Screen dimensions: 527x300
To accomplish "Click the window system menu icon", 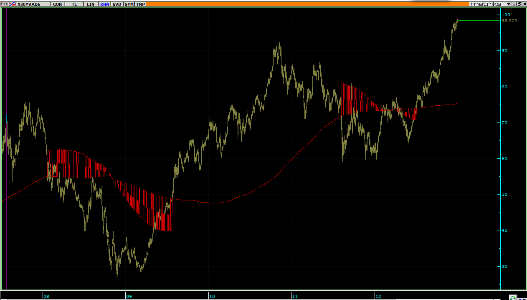I will click(x=4, y=4).
